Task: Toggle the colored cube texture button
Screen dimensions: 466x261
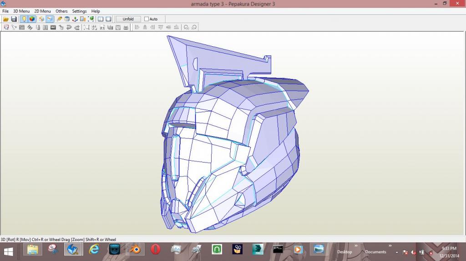Action: (x=32, y=19)
